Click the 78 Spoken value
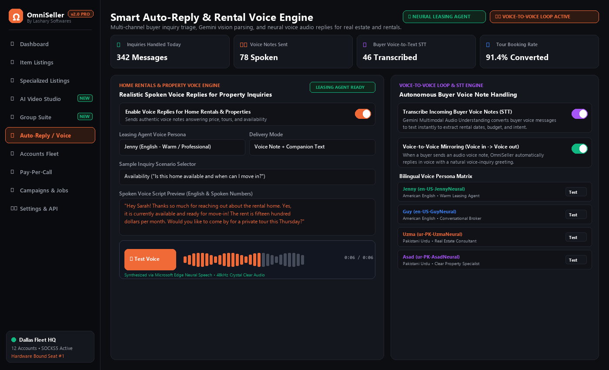 click(258, 57)
